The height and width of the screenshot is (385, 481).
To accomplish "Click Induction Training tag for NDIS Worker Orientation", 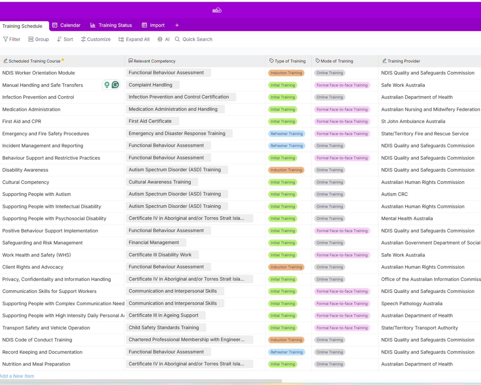I will 286,73.
